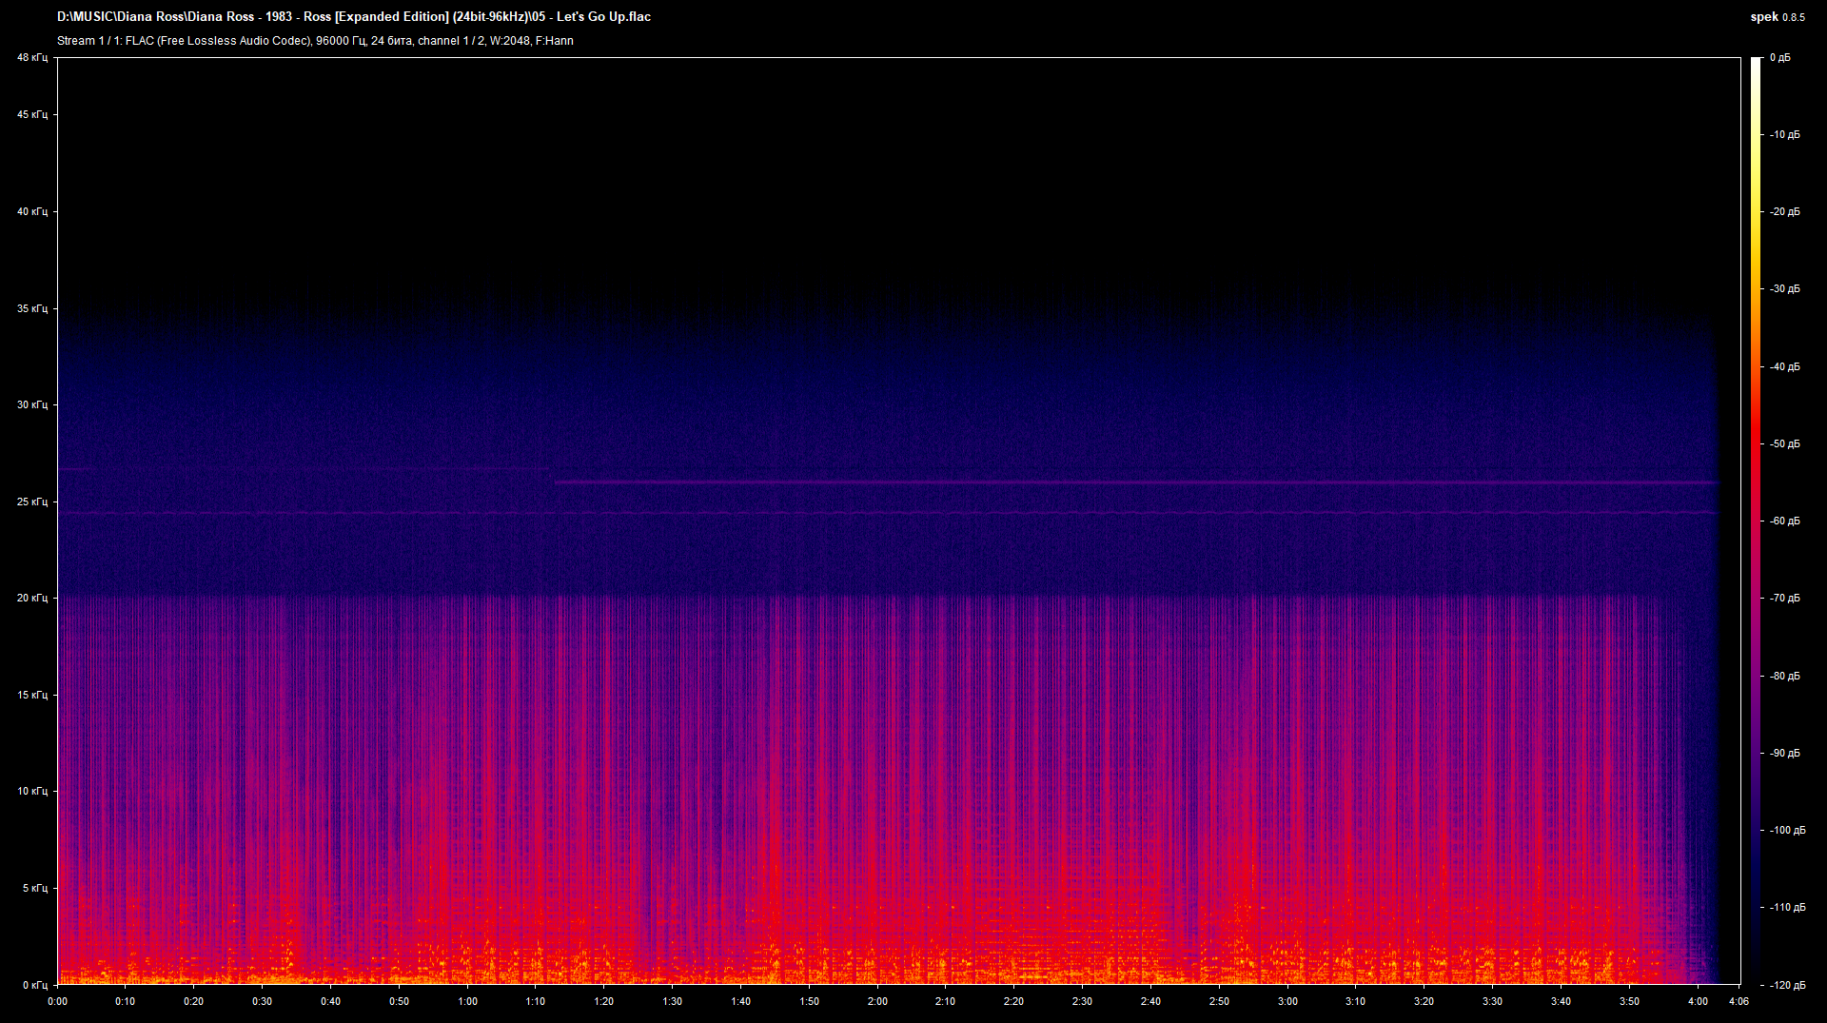Click the 10 kHz frequency axis label
Image resolution: width=1827 pixels, height=1023 pixels.
31,792
